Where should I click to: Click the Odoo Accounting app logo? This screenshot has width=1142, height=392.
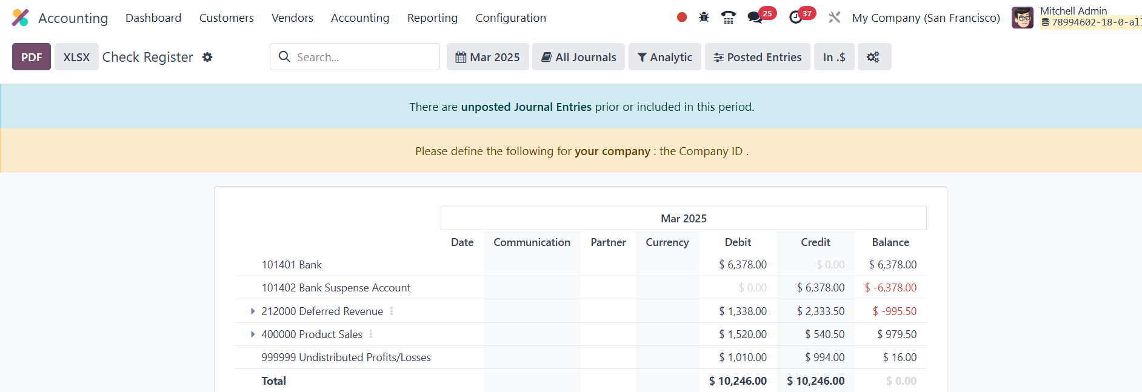coord(20,18)
